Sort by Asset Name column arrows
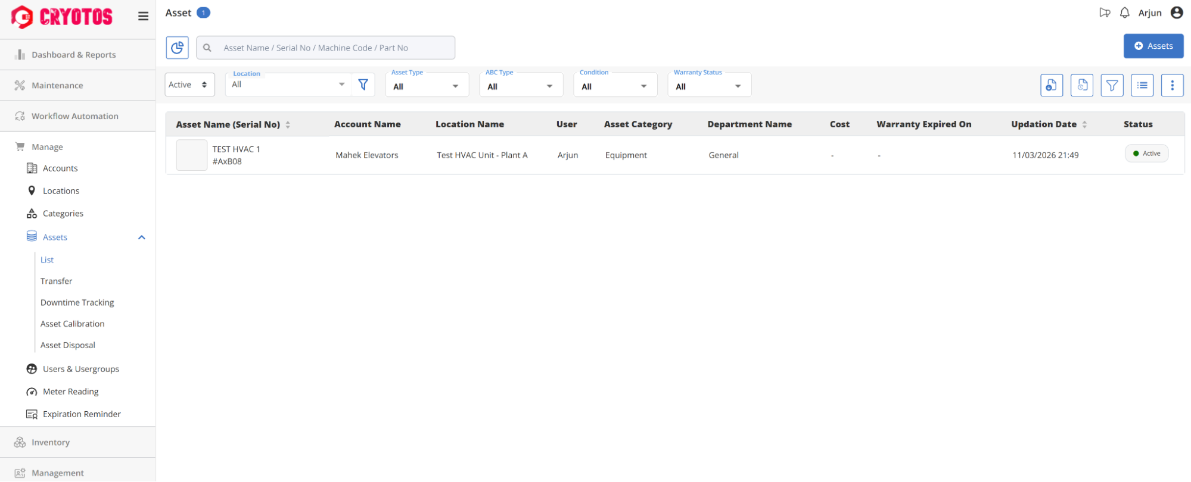The image size is (1191, 482). (x=288, y=124)
